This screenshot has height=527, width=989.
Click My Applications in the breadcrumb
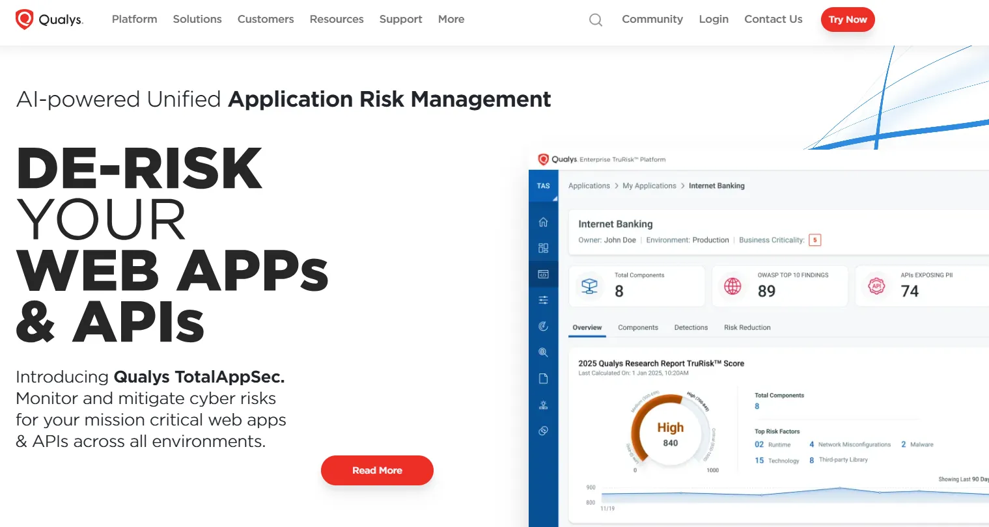[649, 186]
